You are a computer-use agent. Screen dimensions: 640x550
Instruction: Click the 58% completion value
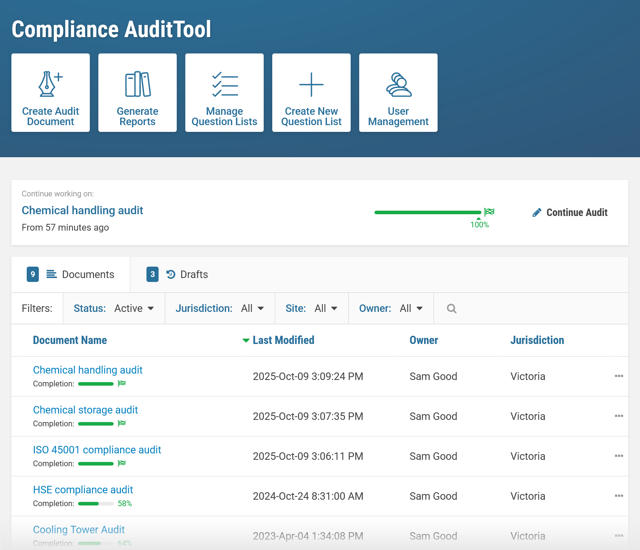click(125, 504)
